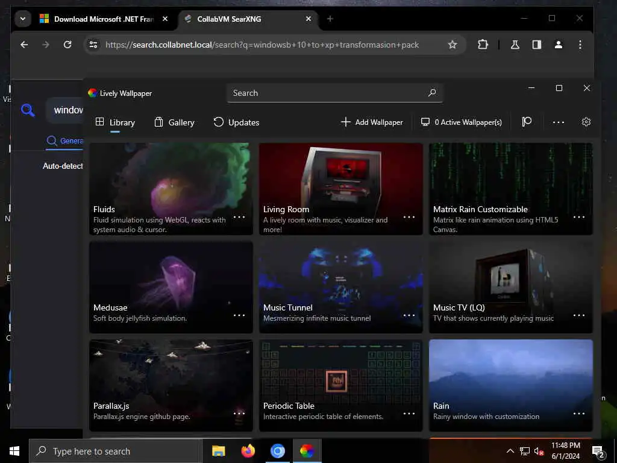
Task: Switch to Download Microsoft .NET browser tab
Action: [102, 19]
